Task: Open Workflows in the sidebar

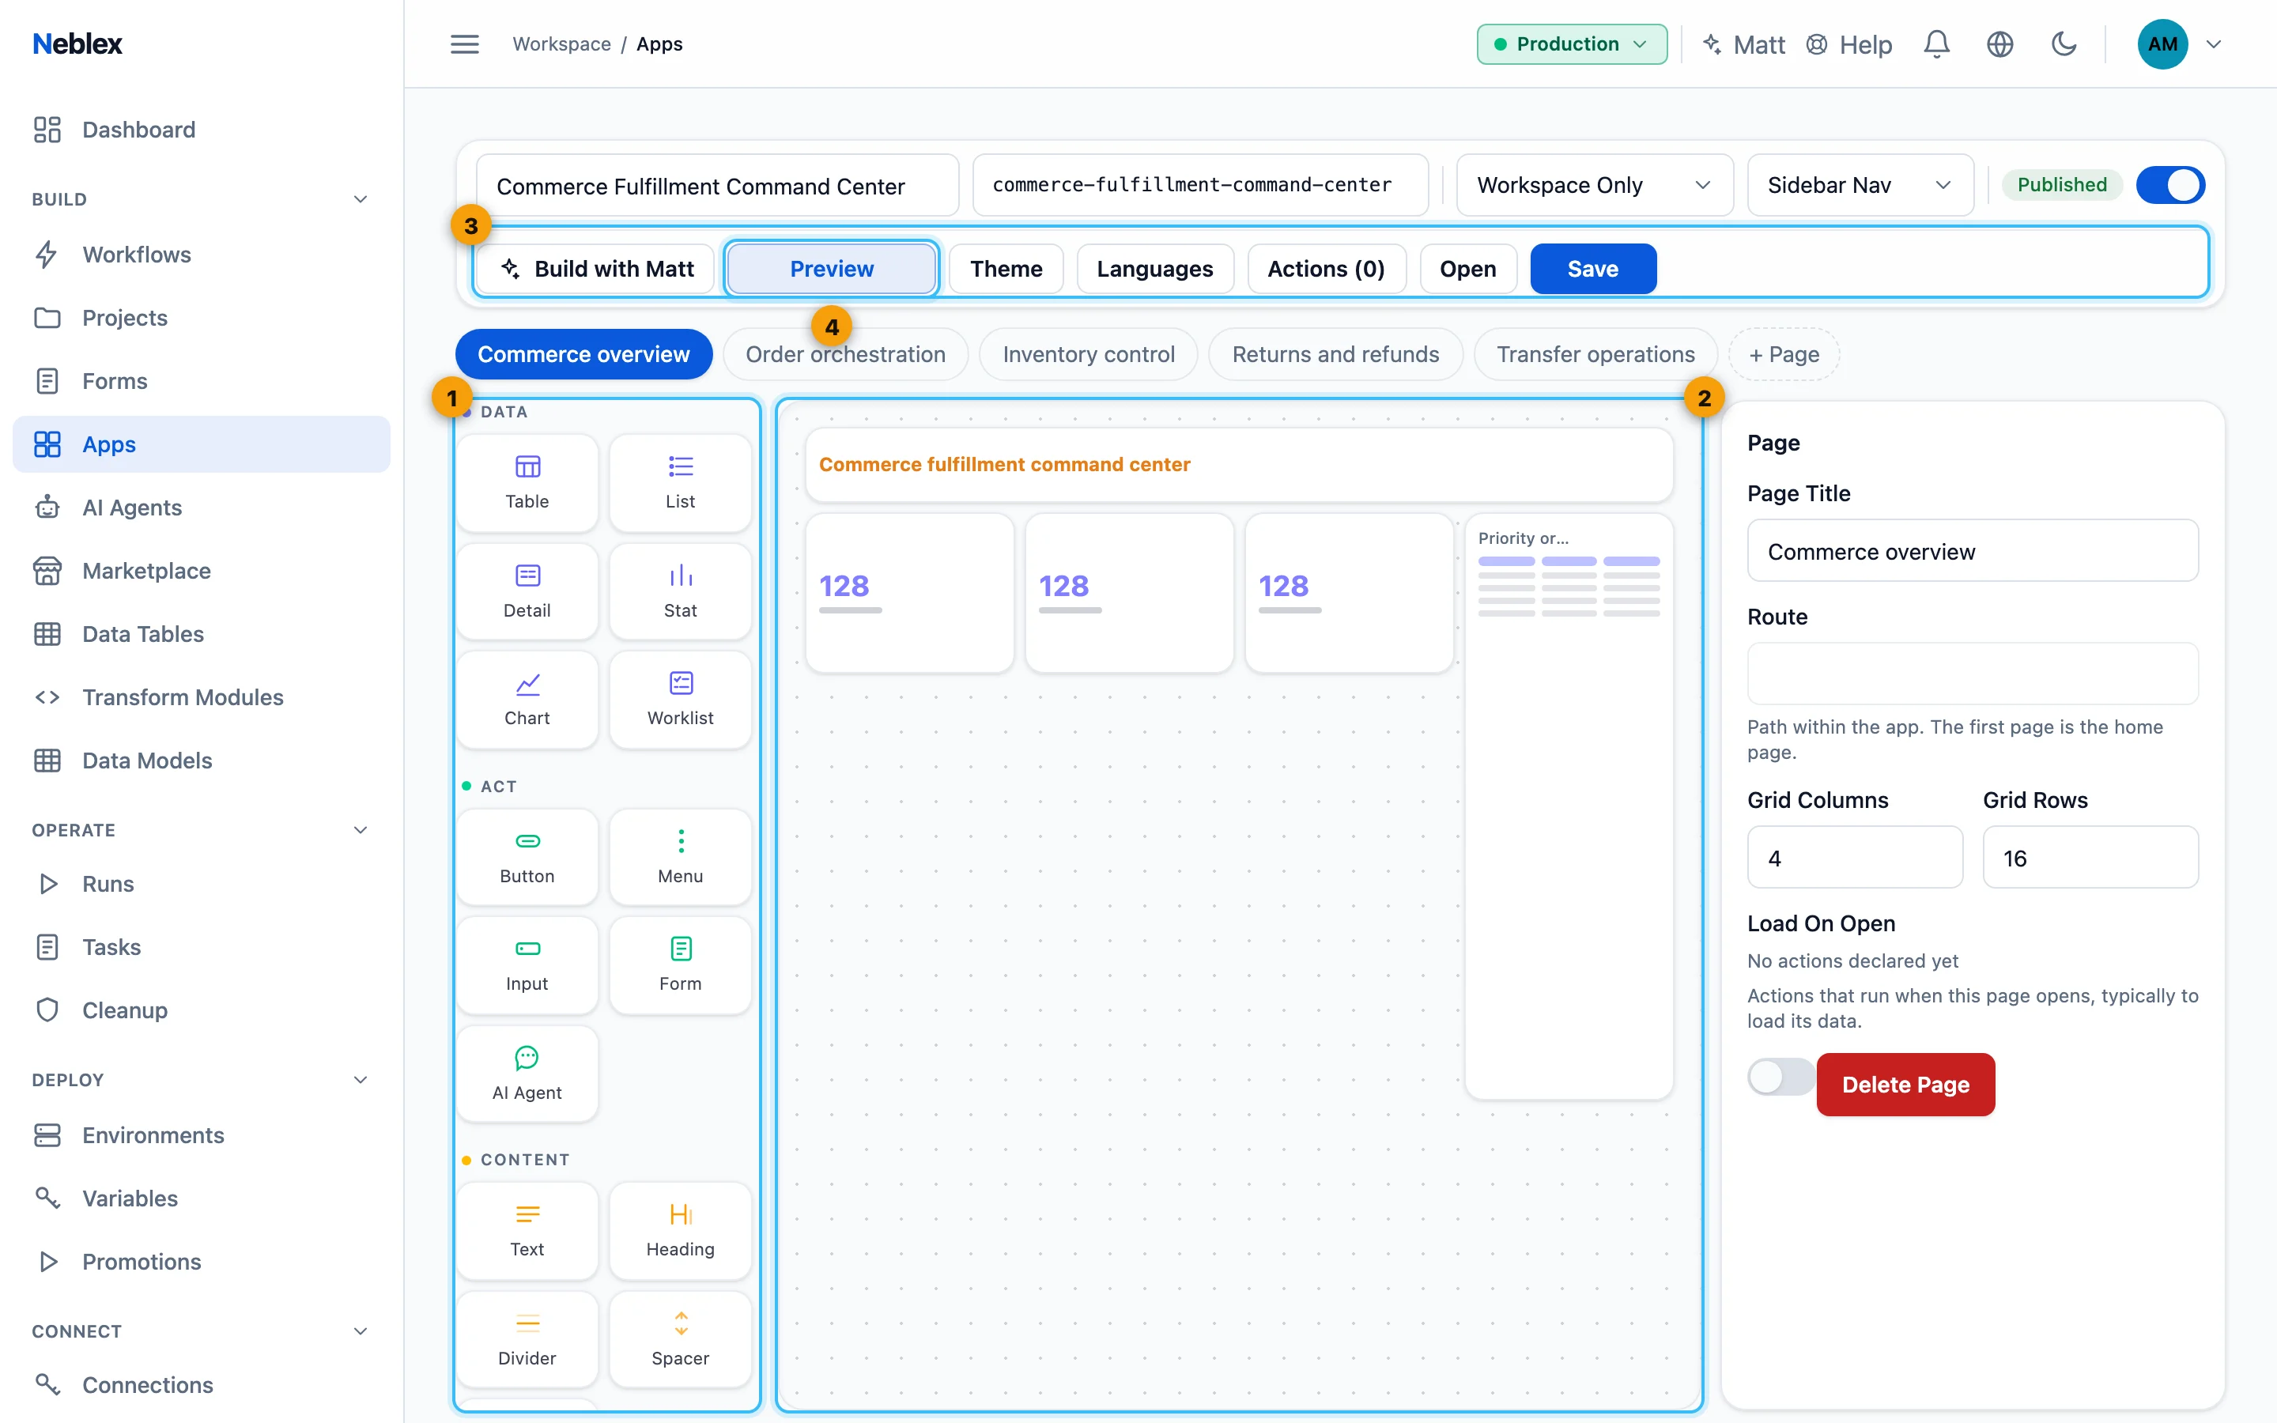Action: point(202,254)
